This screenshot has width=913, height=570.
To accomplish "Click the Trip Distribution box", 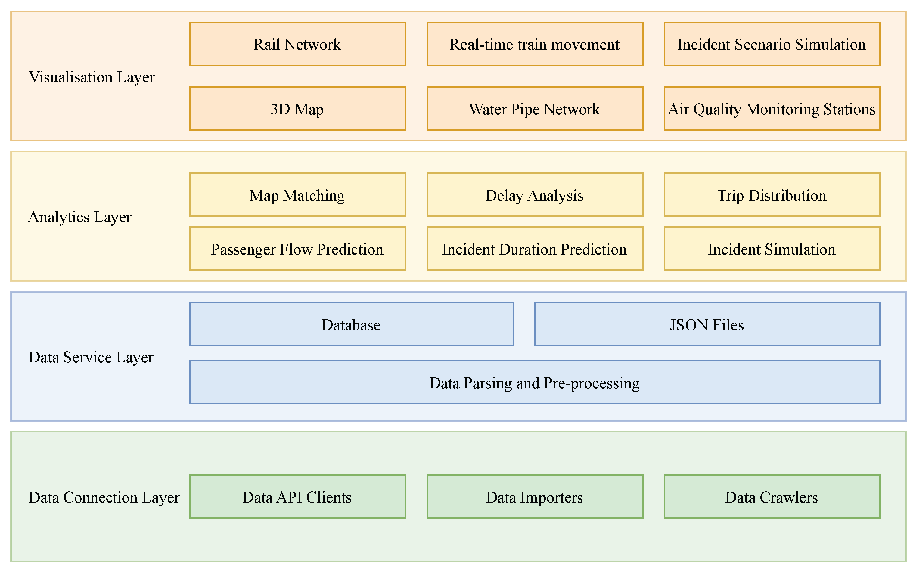I will point(772,195).
